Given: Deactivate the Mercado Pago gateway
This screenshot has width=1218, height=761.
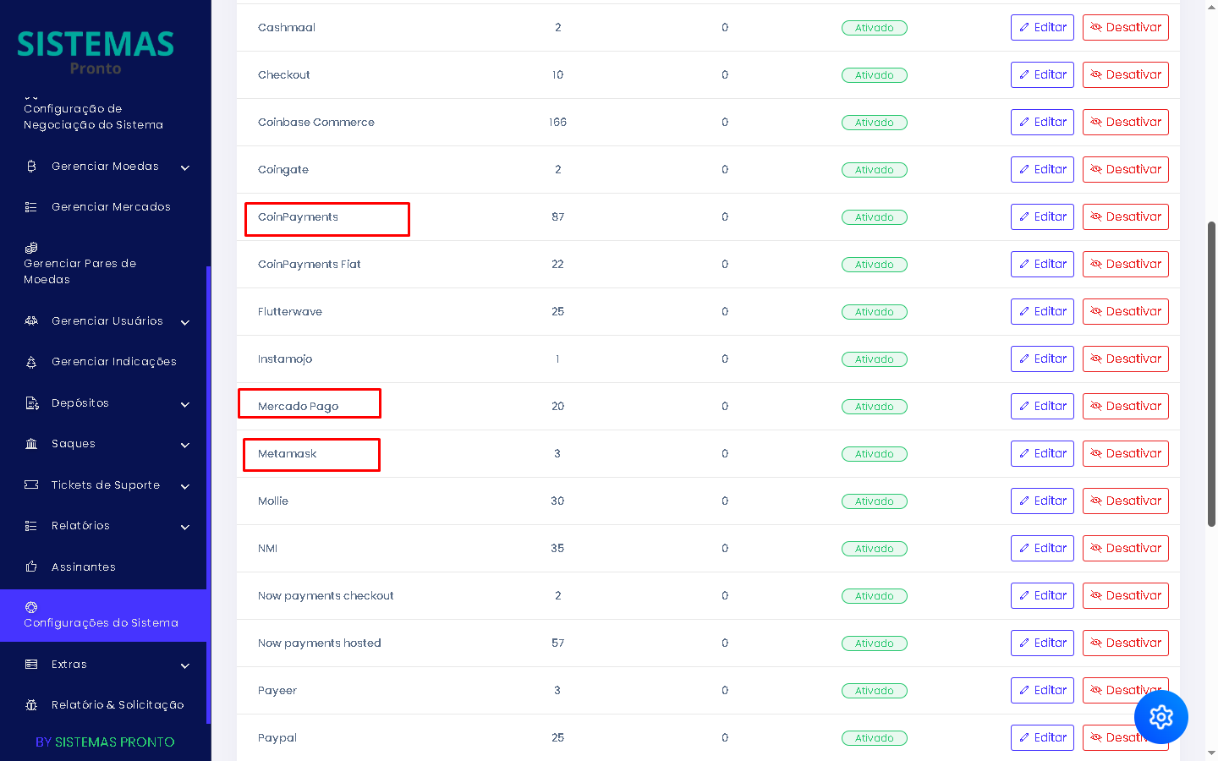Looking at the screenshot, I should click(x=1125, y=407).
